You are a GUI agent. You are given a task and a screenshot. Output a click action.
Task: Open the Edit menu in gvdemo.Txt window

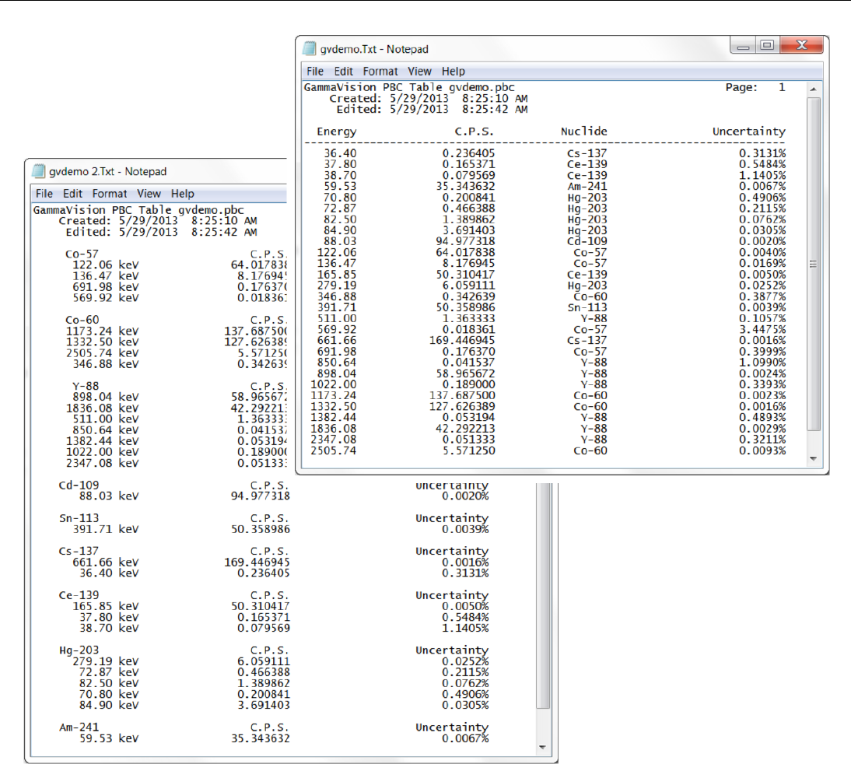(x=343, y=71)
